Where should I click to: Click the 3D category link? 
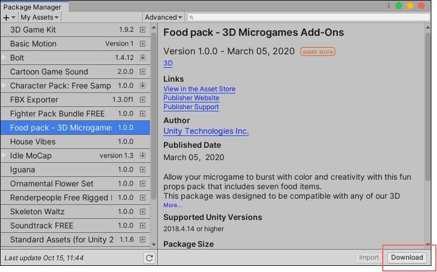(x=168, y=64)
